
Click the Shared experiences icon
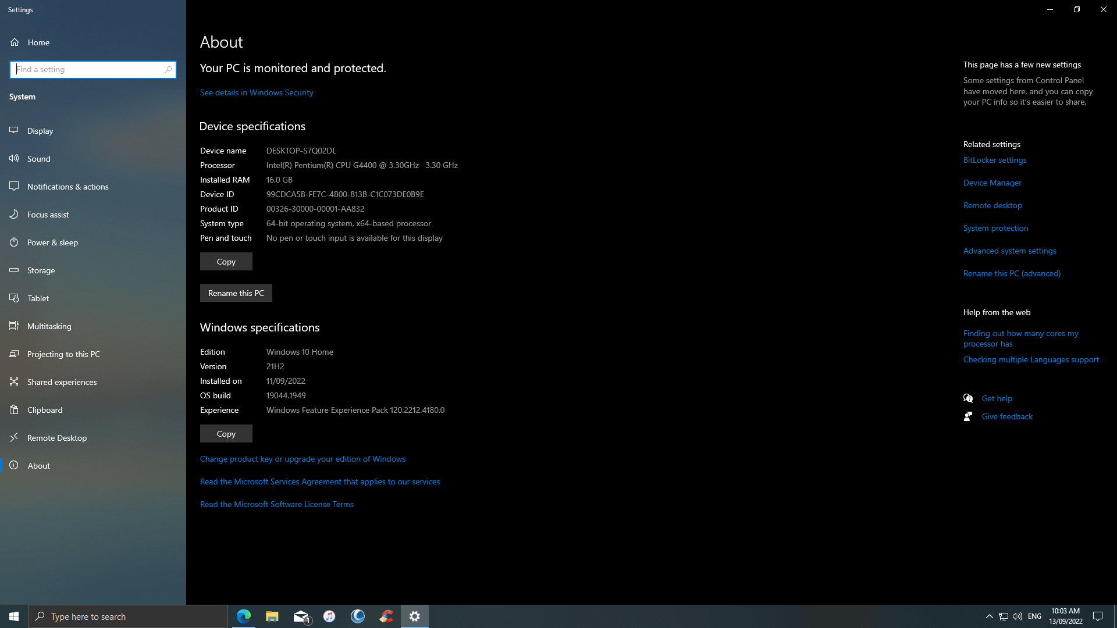click(x=14, y=381)
